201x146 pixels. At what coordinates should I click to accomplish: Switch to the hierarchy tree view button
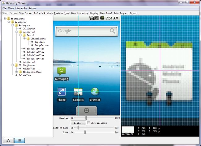[x=8, y=140]
